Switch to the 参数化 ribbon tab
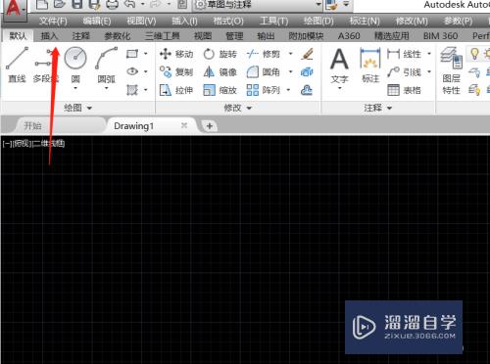Viewport: 490px width, 364px height. [118, 35]
